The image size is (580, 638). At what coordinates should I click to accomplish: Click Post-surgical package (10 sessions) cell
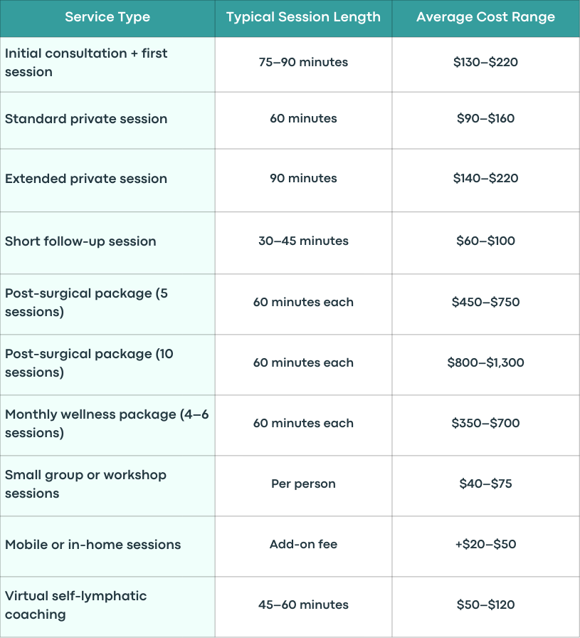click(x=107, y=365)
